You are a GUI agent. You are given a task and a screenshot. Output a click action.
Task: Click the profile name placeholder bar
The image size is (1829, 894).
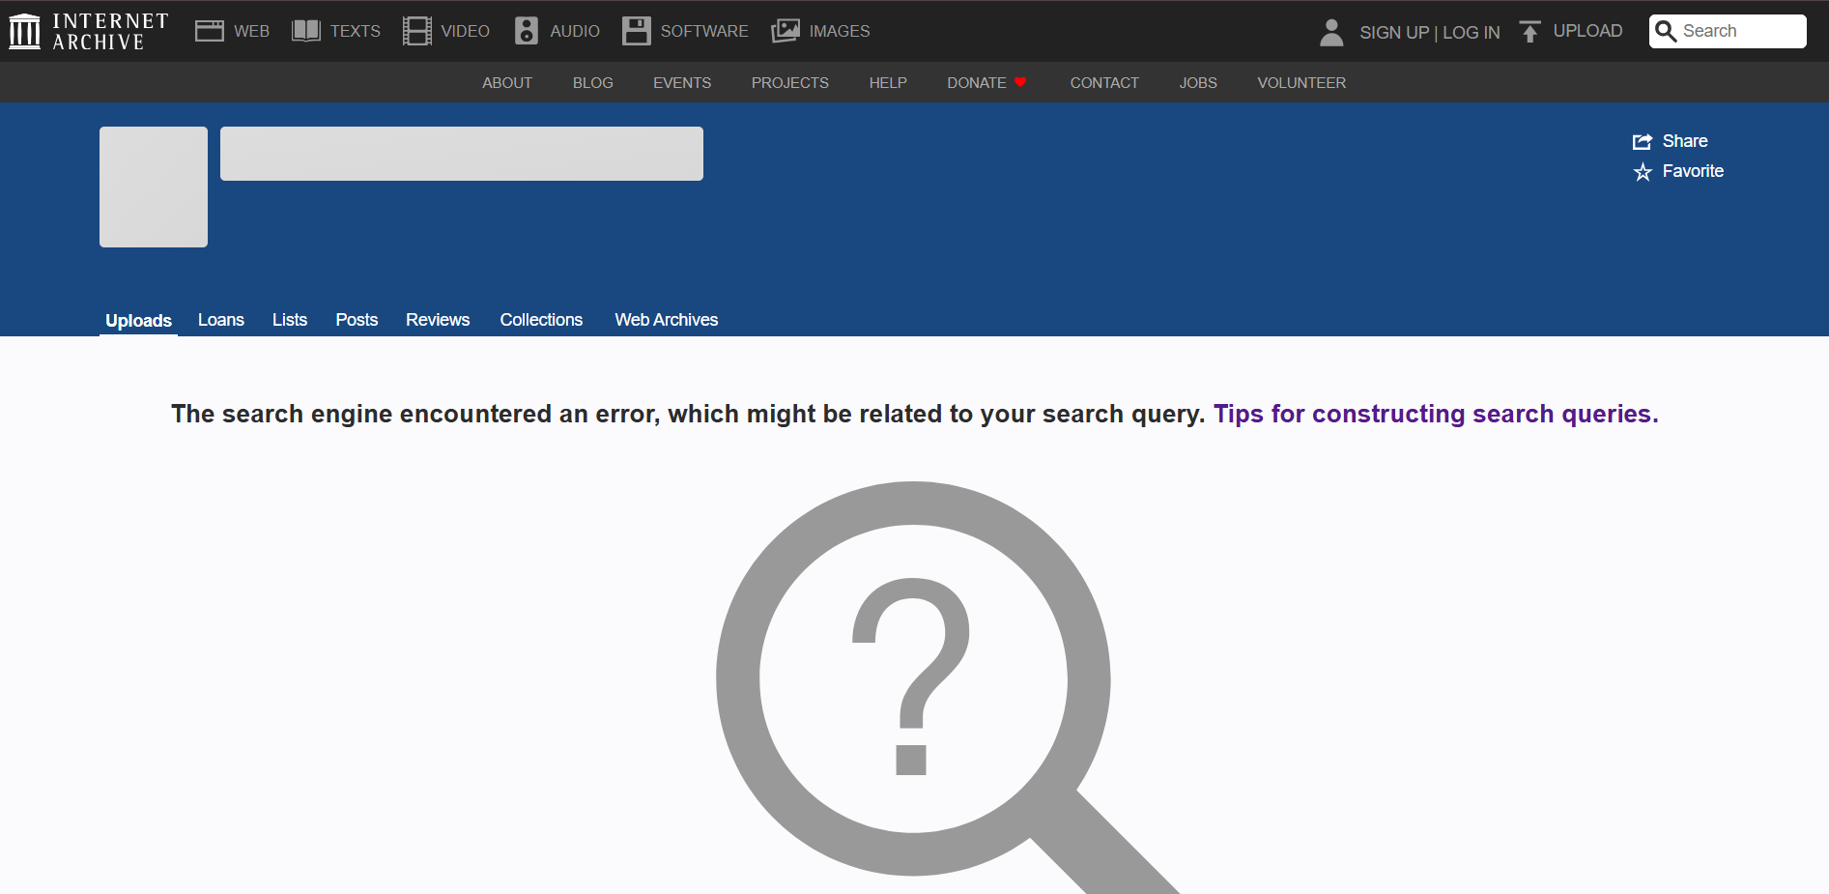[462, 154]
